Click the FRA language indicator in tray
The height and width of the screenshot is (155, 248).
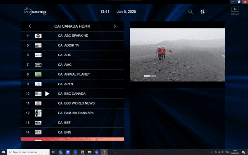[x=227, y=152]
